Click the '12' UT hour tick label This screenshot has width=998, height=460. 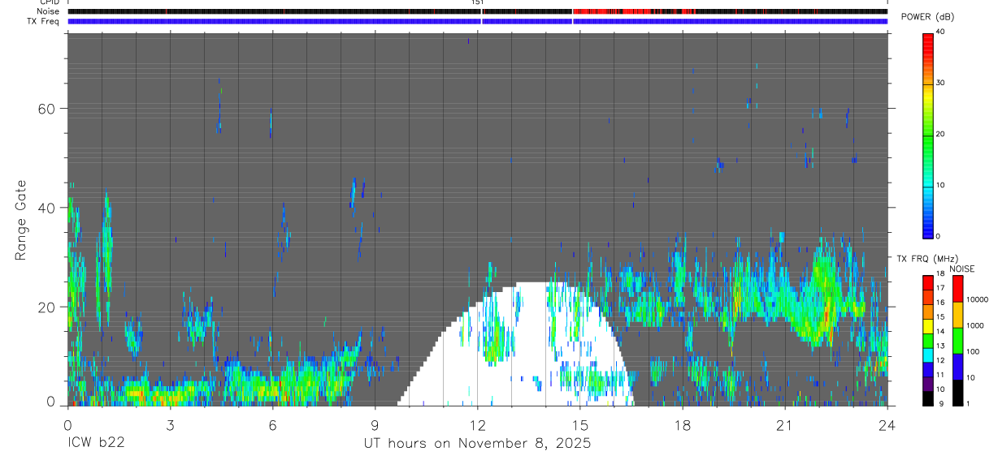477,425
